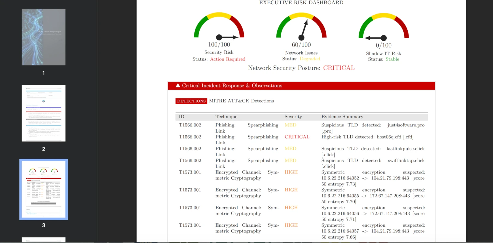Click the "Shadow IT Risk" gauge label
This screenshot has height=243, width=493.
pyautogui.click(x=384, y=54)
